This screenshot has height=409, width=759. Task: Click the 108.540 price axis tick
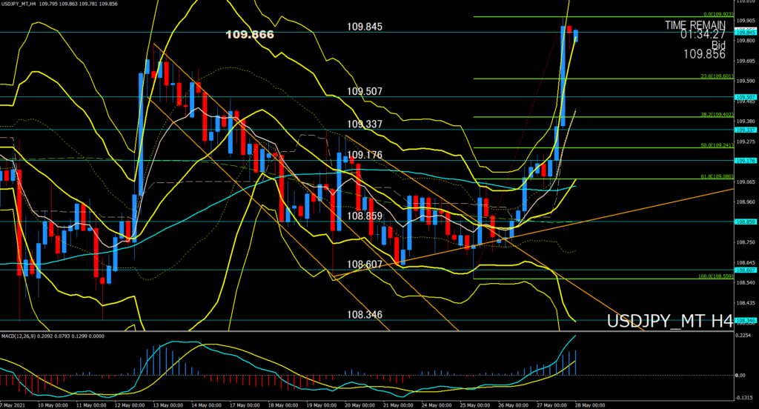746,283
